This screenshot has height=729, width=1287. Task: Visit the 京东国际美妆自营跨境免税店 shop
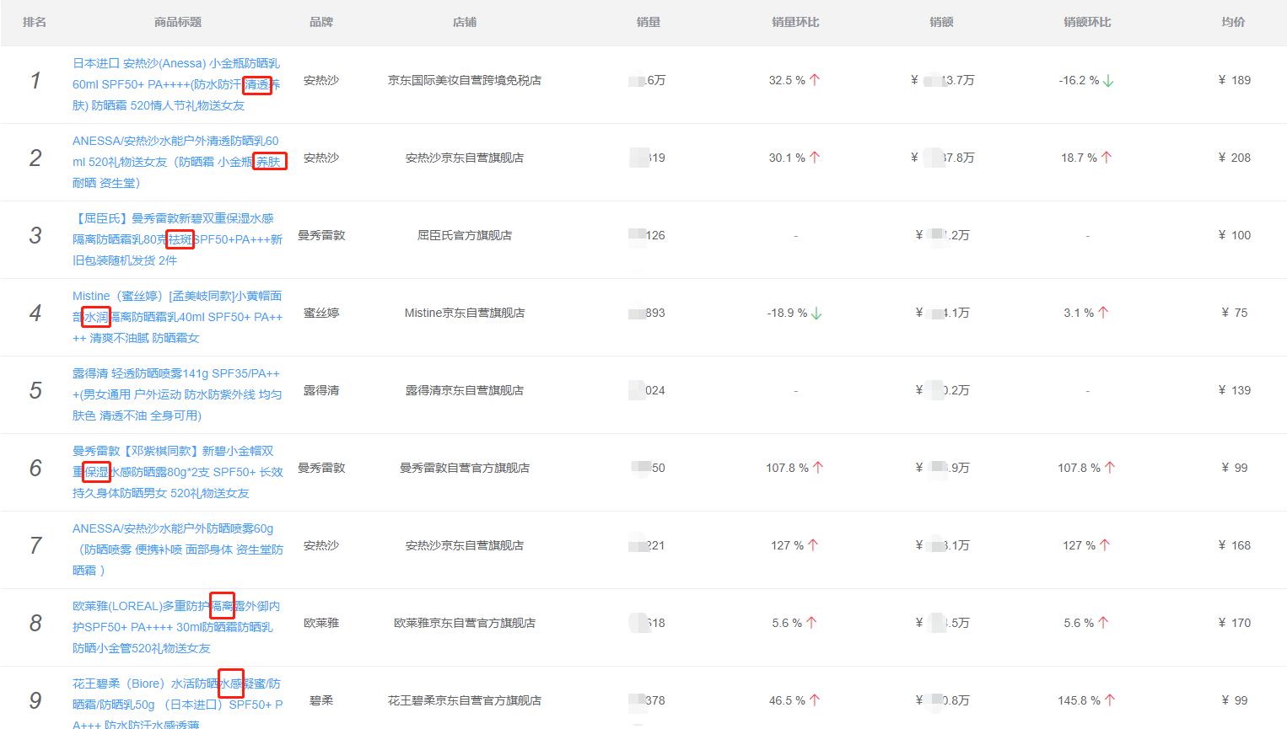click(x=465, y=80)
